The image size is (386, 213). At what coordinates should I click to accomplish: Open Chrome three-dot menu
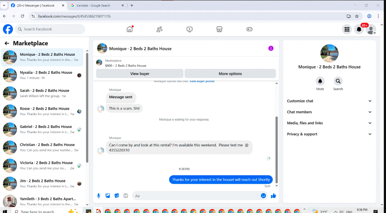[x=378, y=16]
